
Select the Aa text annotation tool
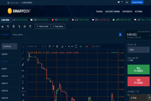point(23,70)
